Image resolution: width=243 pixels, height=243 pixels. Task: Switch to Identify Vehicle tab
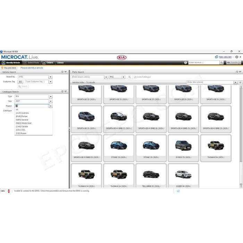tap(11, 62)
